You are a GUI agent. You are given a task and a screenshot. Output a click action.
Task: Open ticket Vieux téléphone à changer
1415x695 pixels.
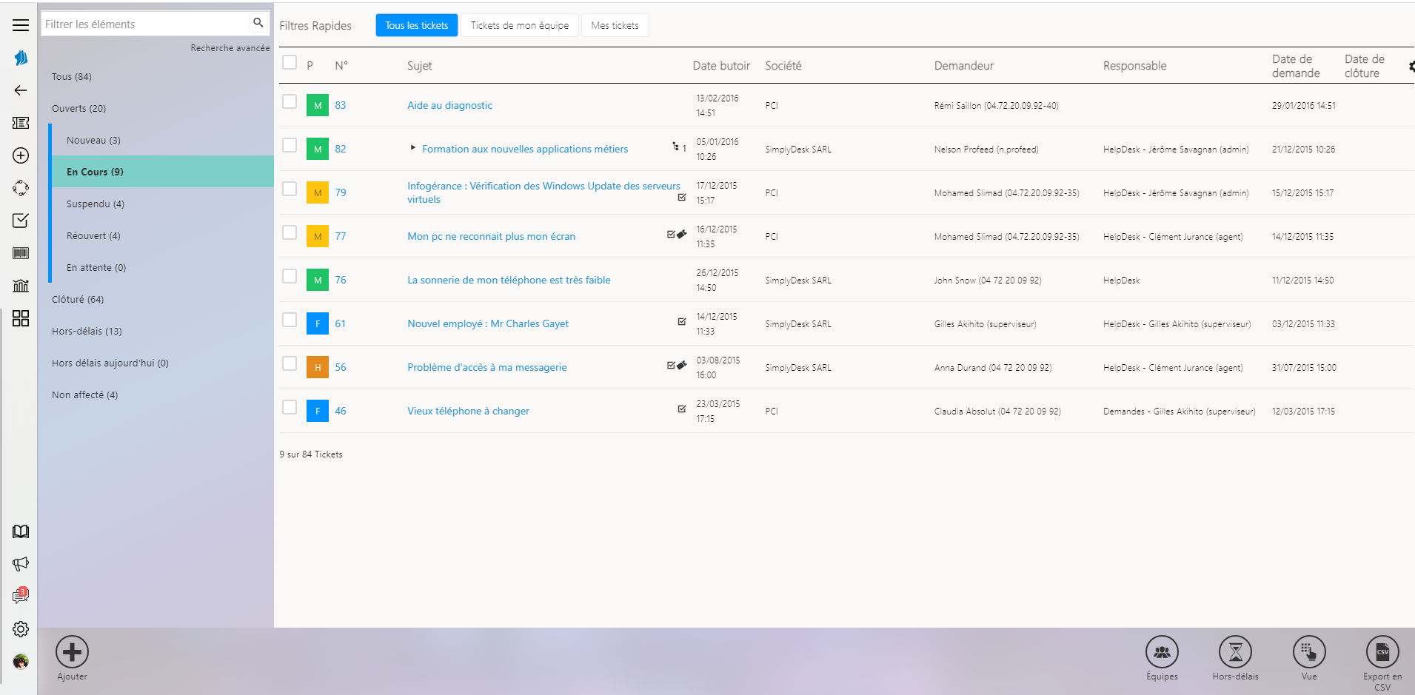(468, 411)
